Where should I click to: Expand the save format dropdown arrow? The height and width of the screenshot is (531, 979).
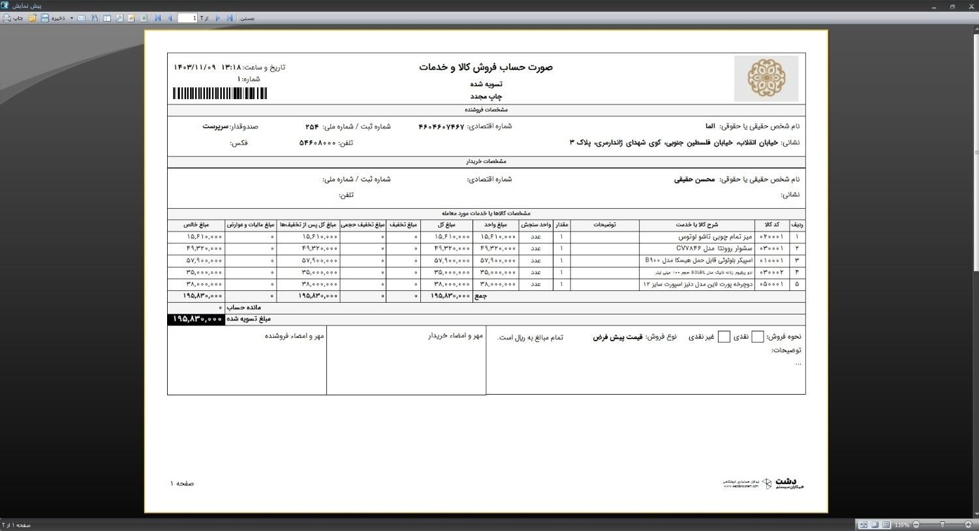(x=72, y=18)
